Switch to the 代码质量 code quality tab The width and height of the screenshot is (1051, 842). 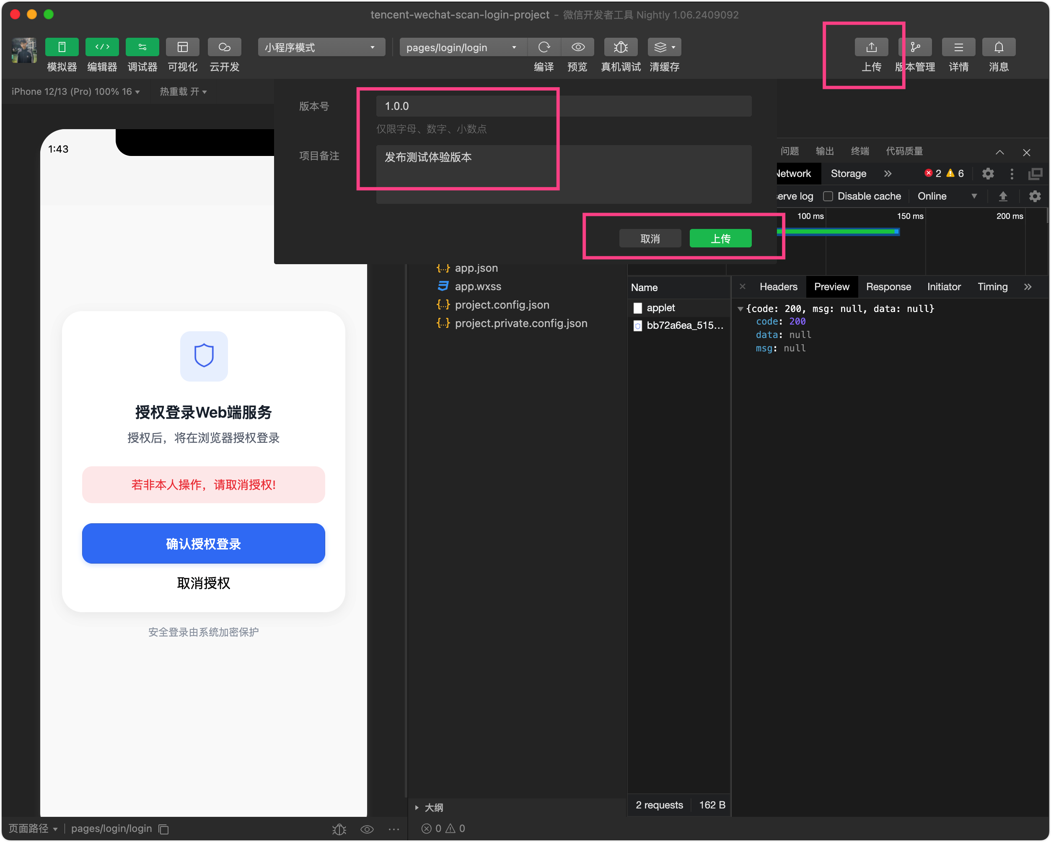pos(904,151)
